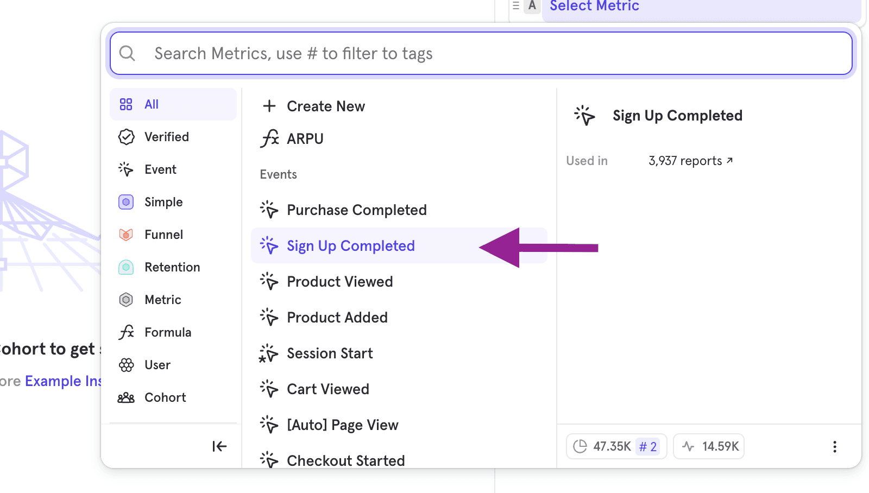
Task: Click the search magnifier icon
Action: click(x=127, y=53)
